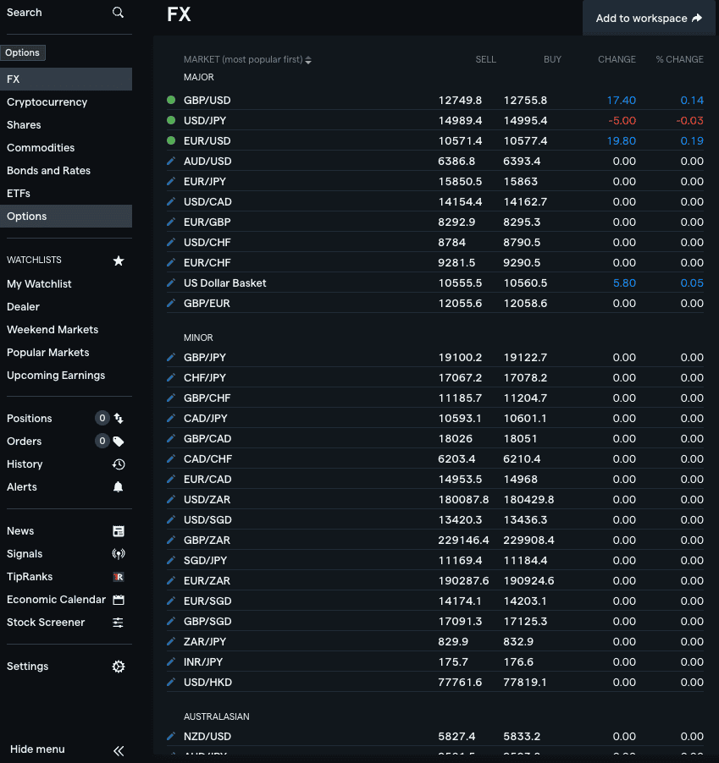The image size is (719, 763).
Task: Click the Orders tag icon
Action: [x=119, y=442]
